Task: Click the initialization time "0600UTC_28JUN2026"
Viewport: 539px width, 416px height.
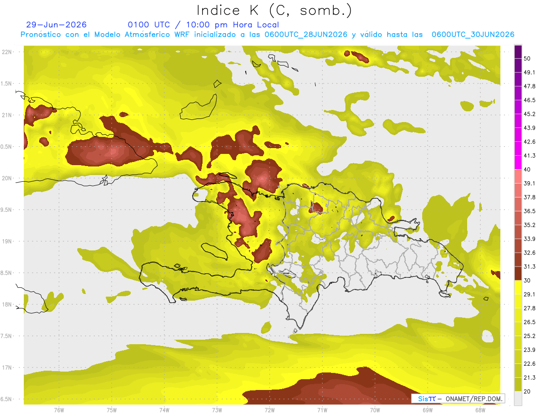Action: [x=306, y=34]
